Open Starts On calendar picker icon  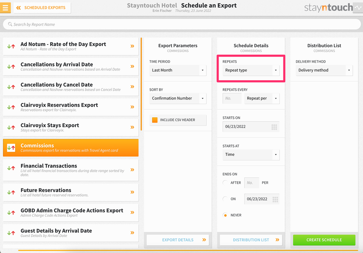[x=274, y=127]
